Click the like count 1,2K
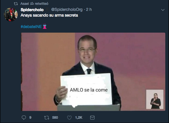Viewport: 169px width, 123px height. point(79,118)
